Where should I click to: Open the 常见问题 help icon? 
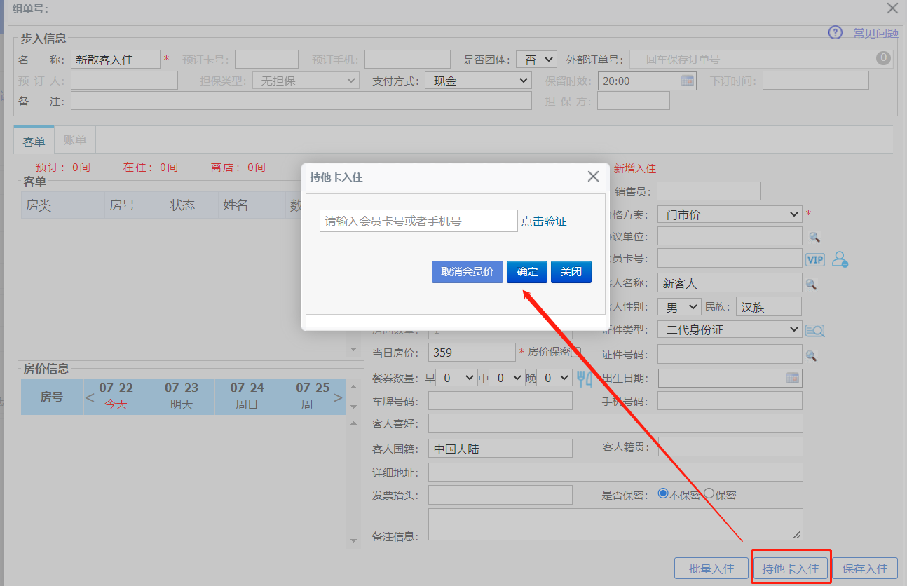(835, 33)
